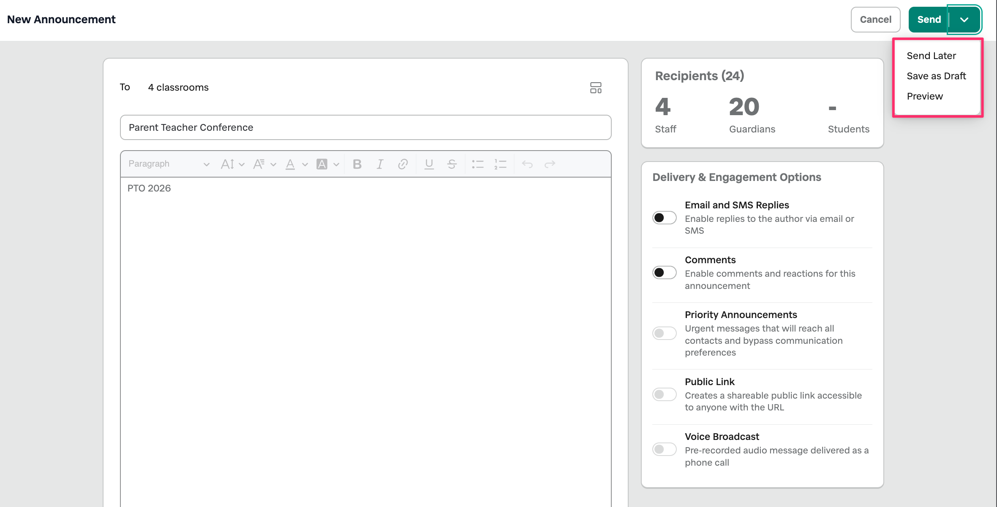997x507 pixels.
Task: Click the 4 classrooms recipient field
Action: click(178, 87)
